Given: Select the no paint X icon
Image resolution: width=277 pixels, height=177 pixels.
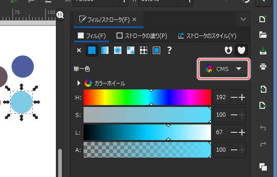Looking at the screenshot, I should (x=79, y=50).
